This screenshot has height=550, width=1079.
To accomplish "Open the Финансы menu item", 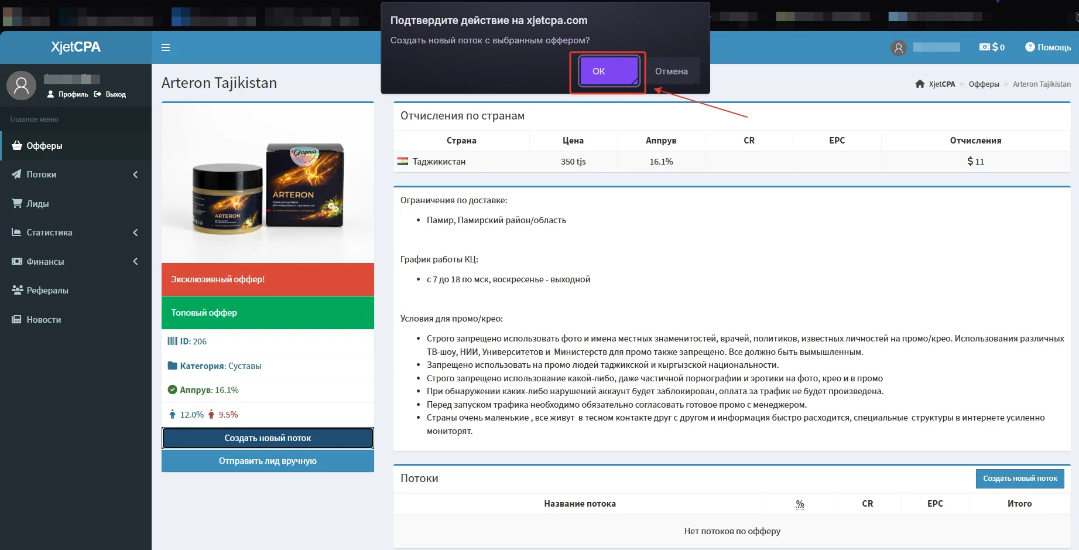I will 76,261.
